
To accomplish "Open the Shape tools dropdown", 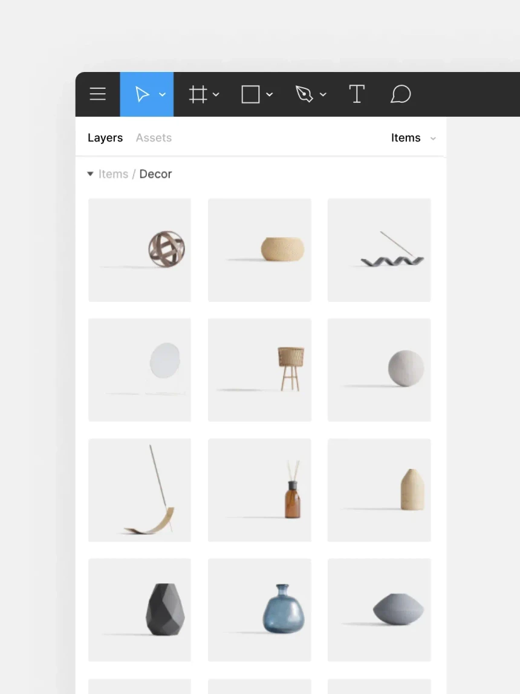I will [x=270, y=94].
